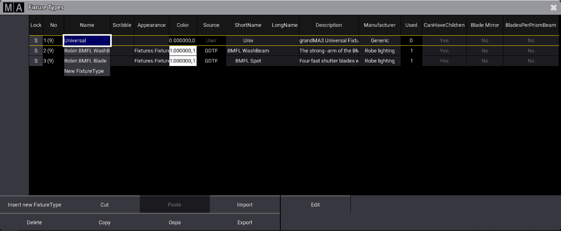Click Robe lighting in BMFL Spot row

pos(380,61)
